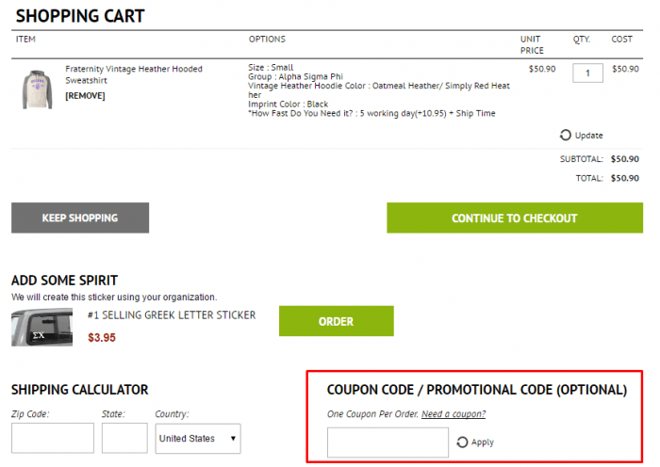
Task: Focus the quantity field showing 1
Action: pyautogui.click(x=587, y=72)
